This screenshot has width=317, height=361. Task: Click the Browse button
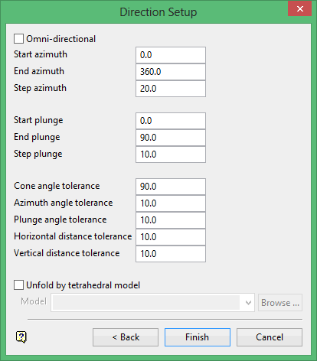280,303
